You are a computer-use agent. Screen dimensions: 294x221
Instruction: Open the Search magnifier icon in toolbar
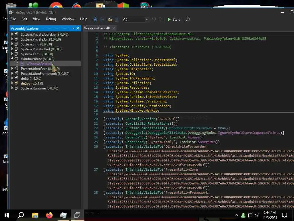[187, 19]
